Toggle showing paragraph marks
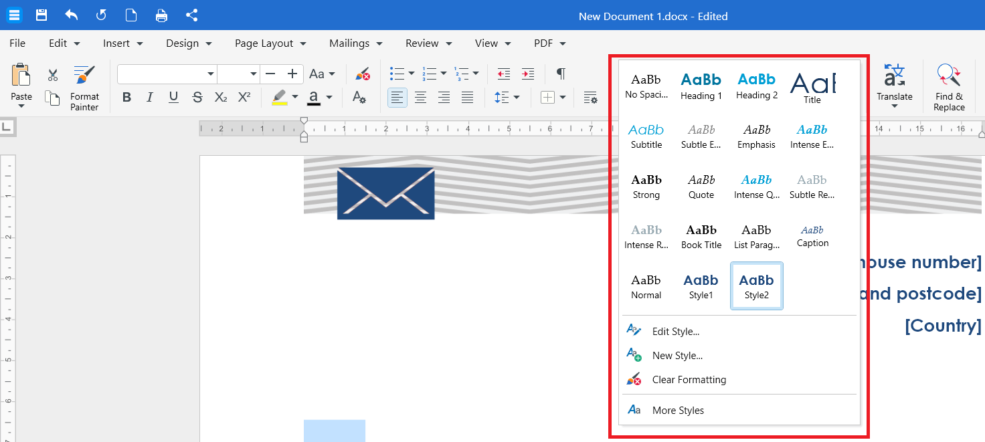This screenshot has height=442, width=985. pyautogui.click(x=561, y=74)
